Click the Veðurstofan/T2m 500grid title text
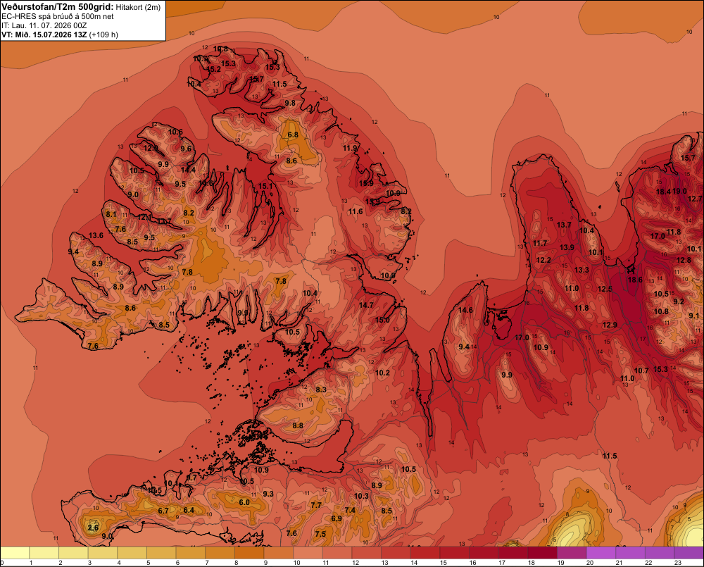 [x=58, y=7]
